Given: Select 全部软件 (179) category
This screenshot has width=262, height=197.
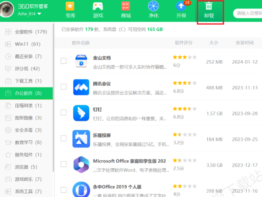Looking at the screenshot, I should click(x=26, y=32).
